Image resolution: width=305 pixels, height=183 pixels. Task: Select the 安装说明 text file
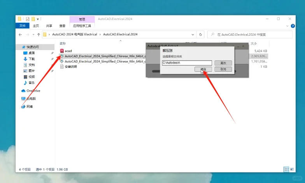click(x=71, y=67)
